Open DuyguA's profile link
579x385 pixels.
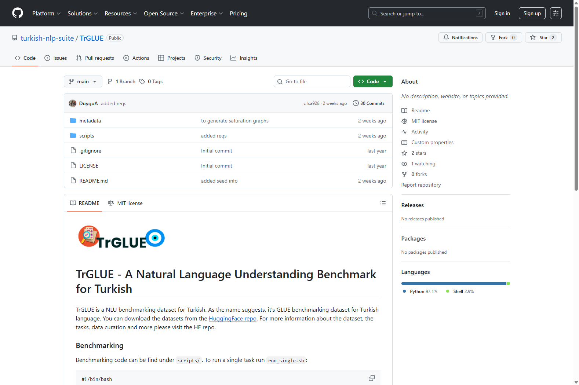[x=88, y=103]
